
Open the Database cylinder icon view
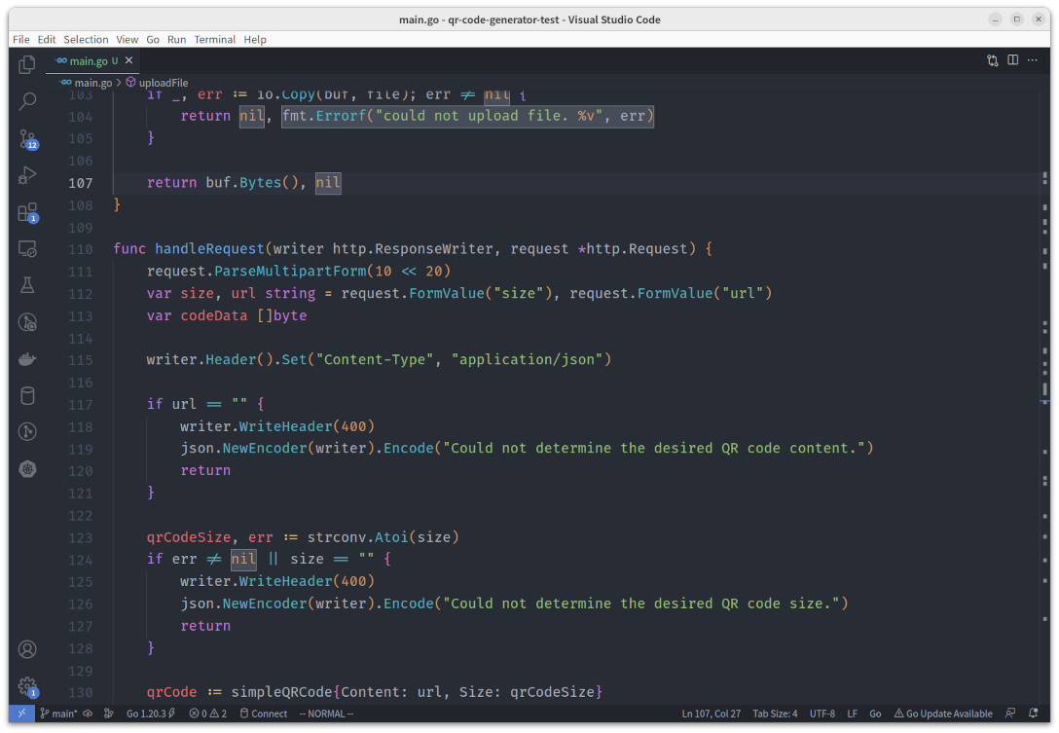pyautogui.click(x=27, y=395)
